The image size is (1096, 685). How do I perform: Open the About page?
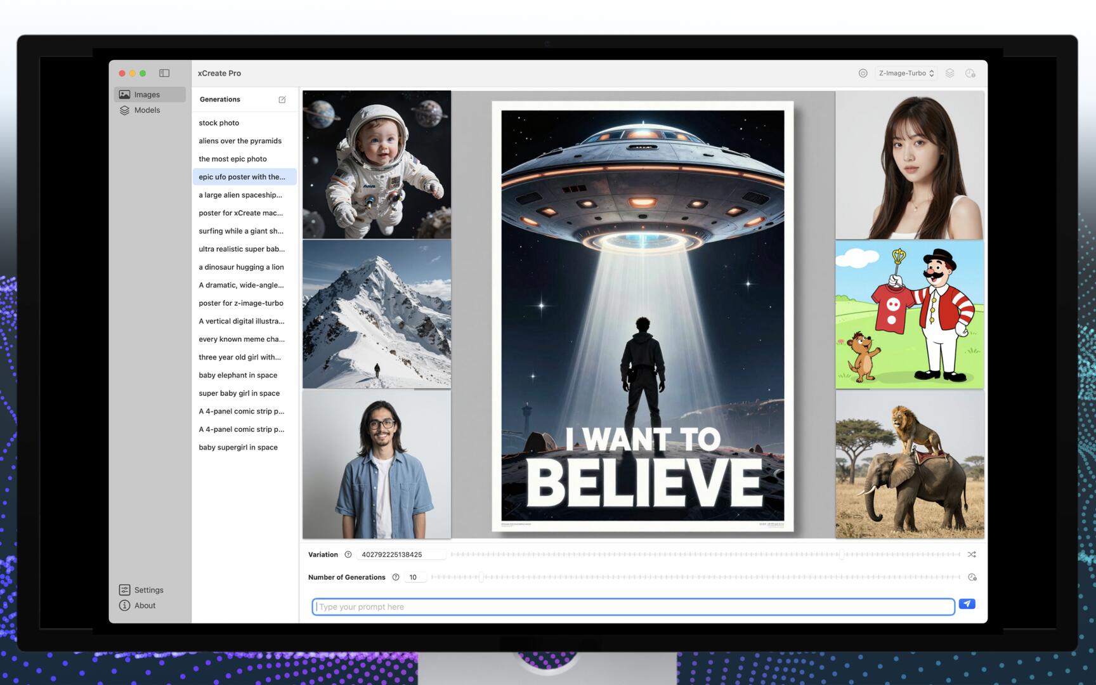click(144, 606)
